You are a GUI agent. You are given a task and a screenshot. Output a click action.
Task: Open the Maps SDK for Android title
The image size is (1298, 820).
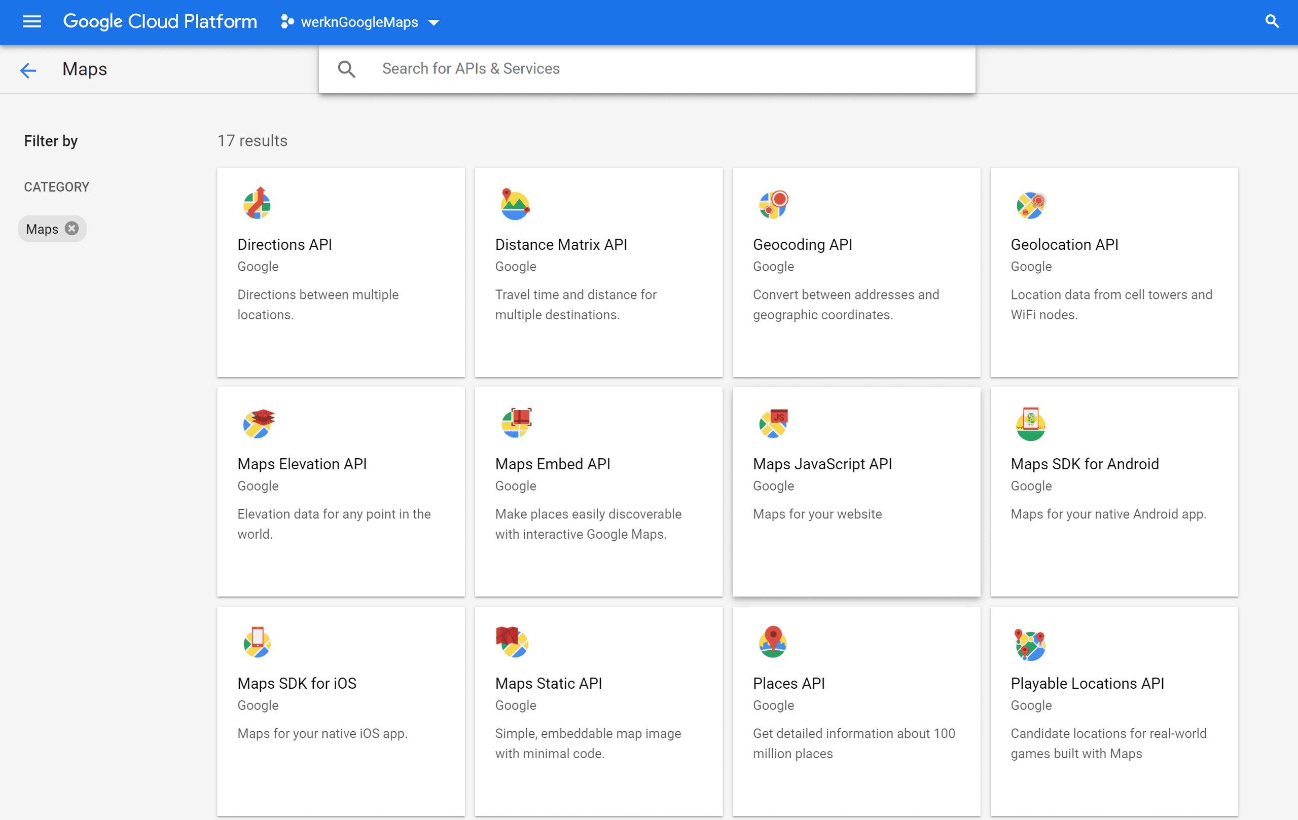(1085, 464)
